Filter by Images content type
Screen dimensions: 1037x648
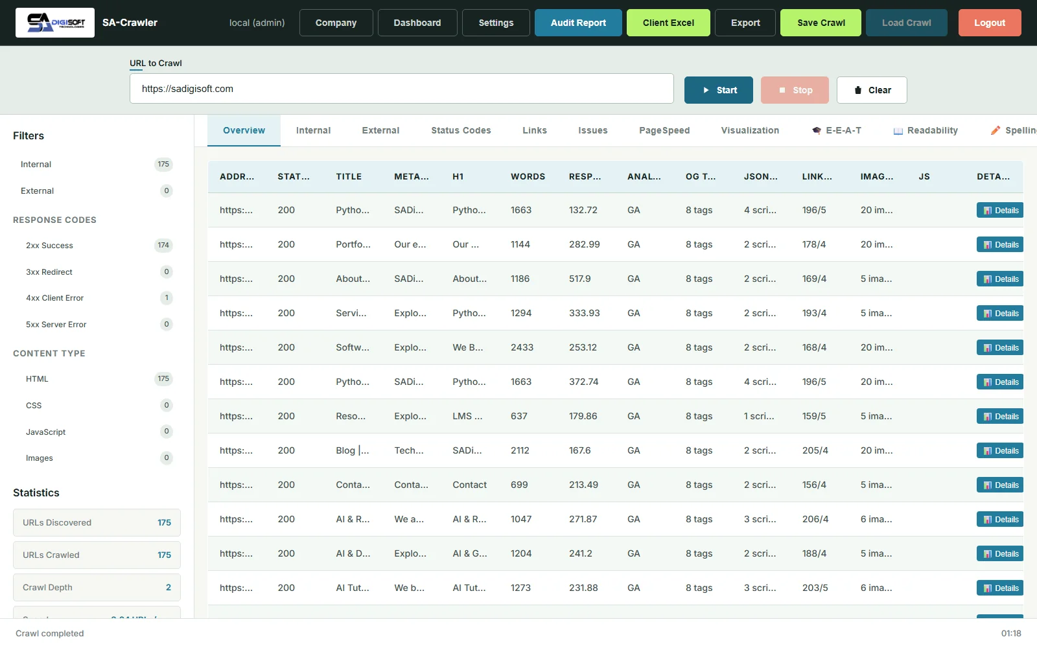click(97, 458)
